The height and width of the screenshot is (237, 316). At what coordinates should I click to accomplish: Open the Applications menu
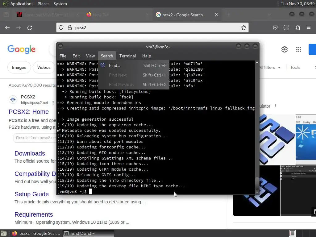point(22,4)
